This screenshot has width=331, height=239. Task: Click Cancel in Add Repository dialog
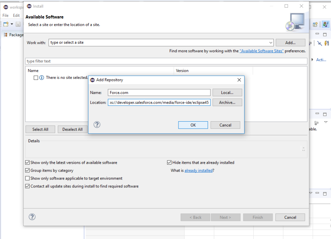click(226, 125)
